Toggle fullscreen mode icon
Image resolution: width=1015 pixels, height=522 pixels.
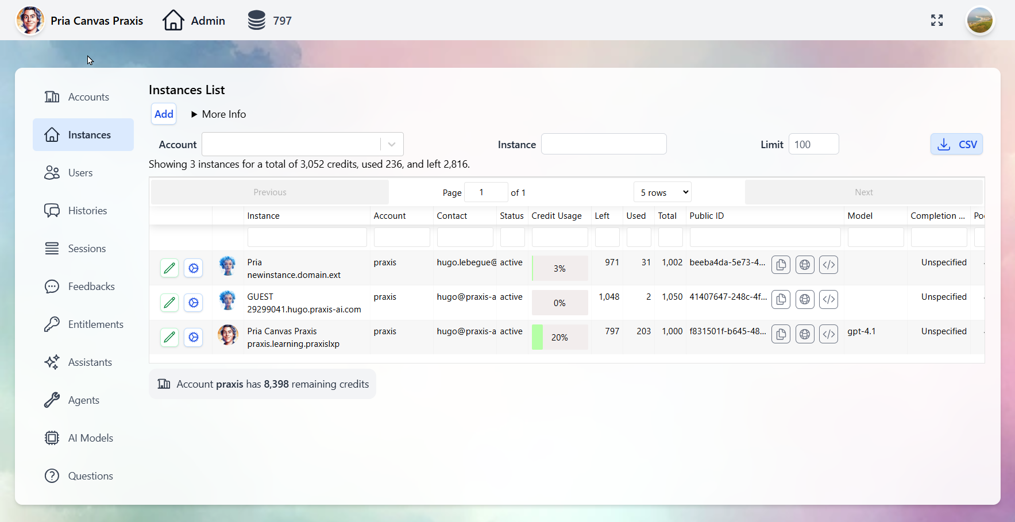tap(937, 21)
